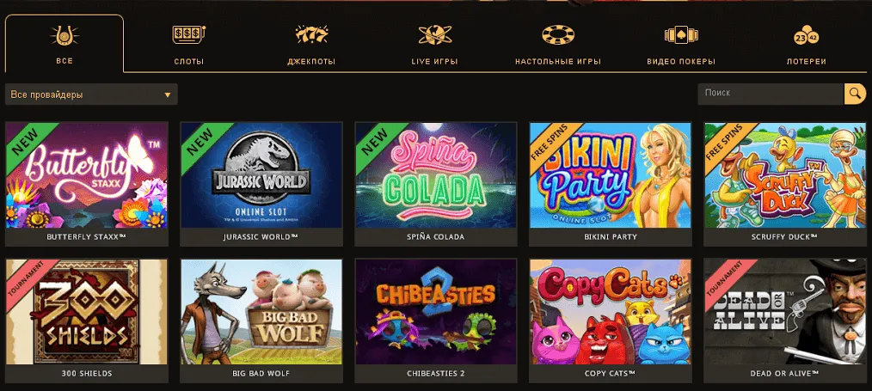Expand the Все провайдеры dropdown
Screen dimensions: 872x391
coord(91,95)
